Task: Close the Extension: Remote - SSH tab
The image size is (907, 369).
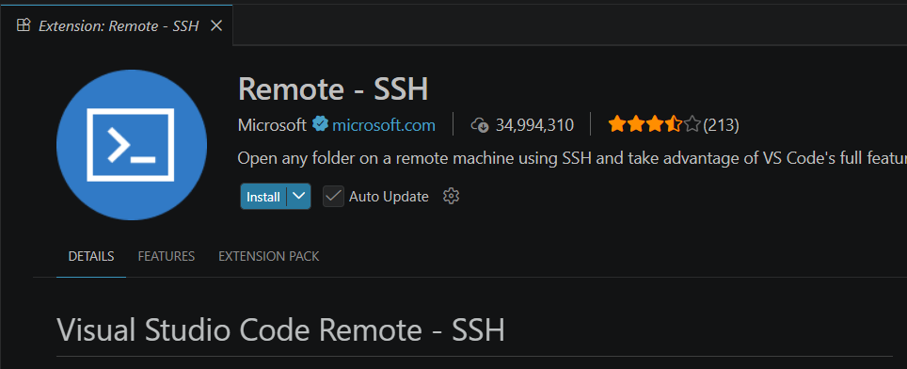Action: pyautogui.click(x=216, y=26)
